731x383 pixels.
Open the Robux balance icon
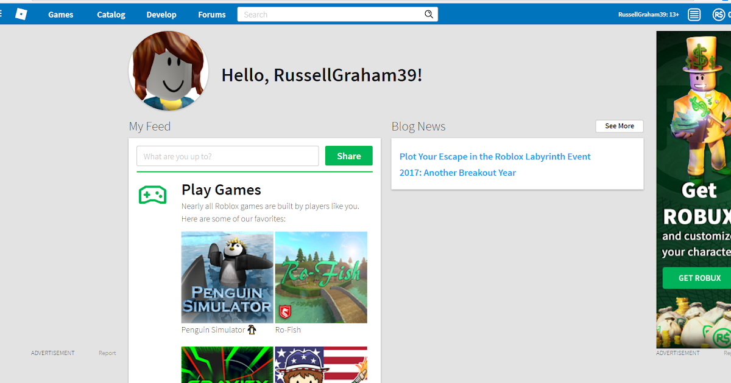tap(719, 15)
